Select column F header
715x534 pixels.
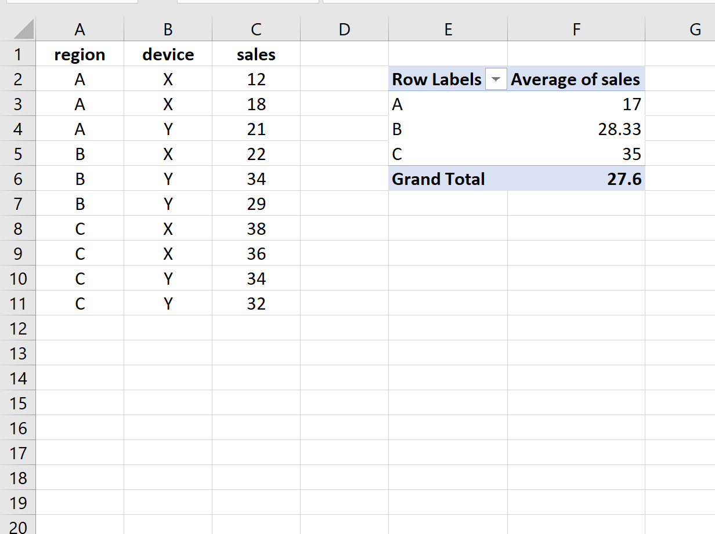coord(576,29)
